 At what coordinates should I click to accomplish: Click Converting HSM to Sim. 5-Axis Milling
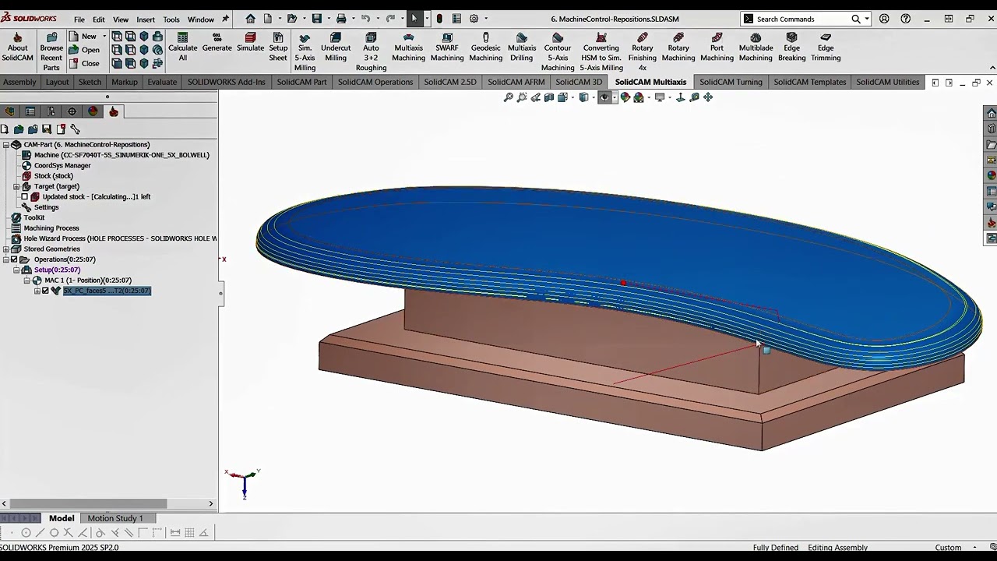coord(601,52)
